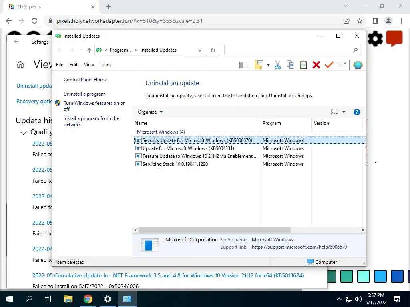Open File Explorer from the taskbar
The height and width of the screenshot is (307, 410).
(68, 299)
